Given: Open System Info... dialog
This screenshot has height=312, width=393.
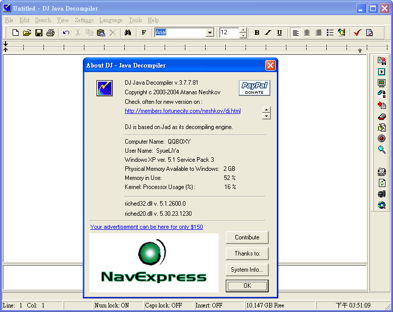Looking at the screenshot, I should (247, 270).
